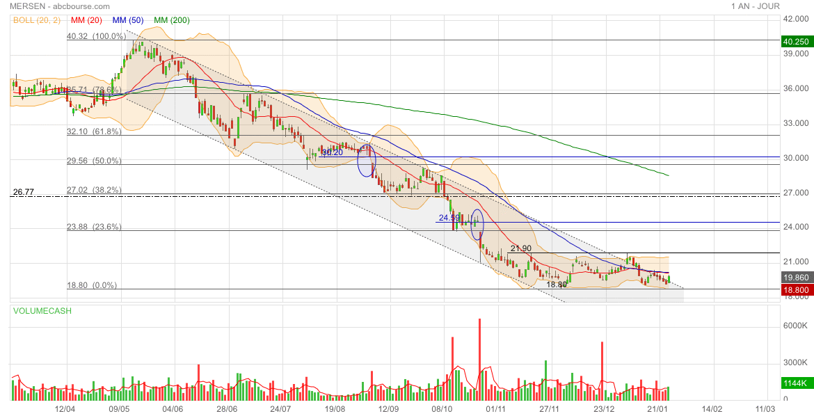Click the green 40.250 price tag
This screenshot has width=814, height=416.
click(797, 42)
